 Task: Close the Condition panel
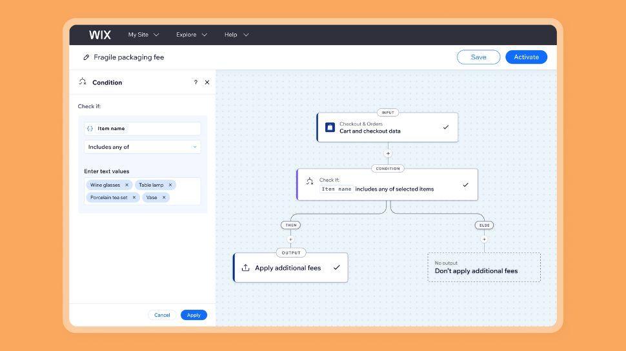point(207,82)
